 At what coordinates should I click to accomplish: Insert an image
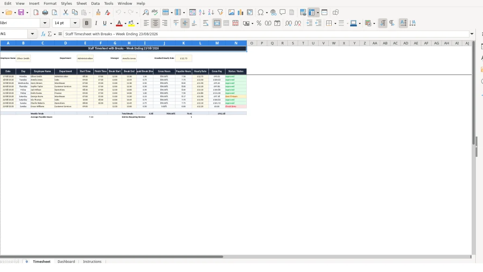tap(231, 12)
